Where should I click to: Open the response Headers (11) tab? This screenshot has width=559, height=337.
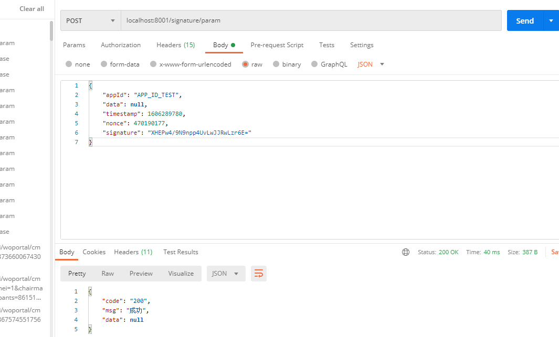click(x=133, y=252)
